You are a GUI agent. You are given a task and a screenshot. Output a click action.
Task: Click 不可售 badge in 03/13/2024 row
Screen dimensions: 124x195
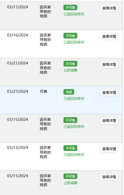point(70,148)
